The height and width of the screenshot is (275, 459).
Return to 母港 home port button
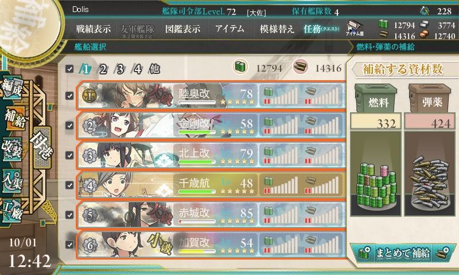[x=42, y=147]
